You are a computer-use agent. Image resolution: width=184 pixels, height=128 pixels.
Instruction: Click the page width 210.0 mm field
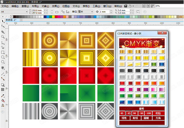(x=38, y=10)
